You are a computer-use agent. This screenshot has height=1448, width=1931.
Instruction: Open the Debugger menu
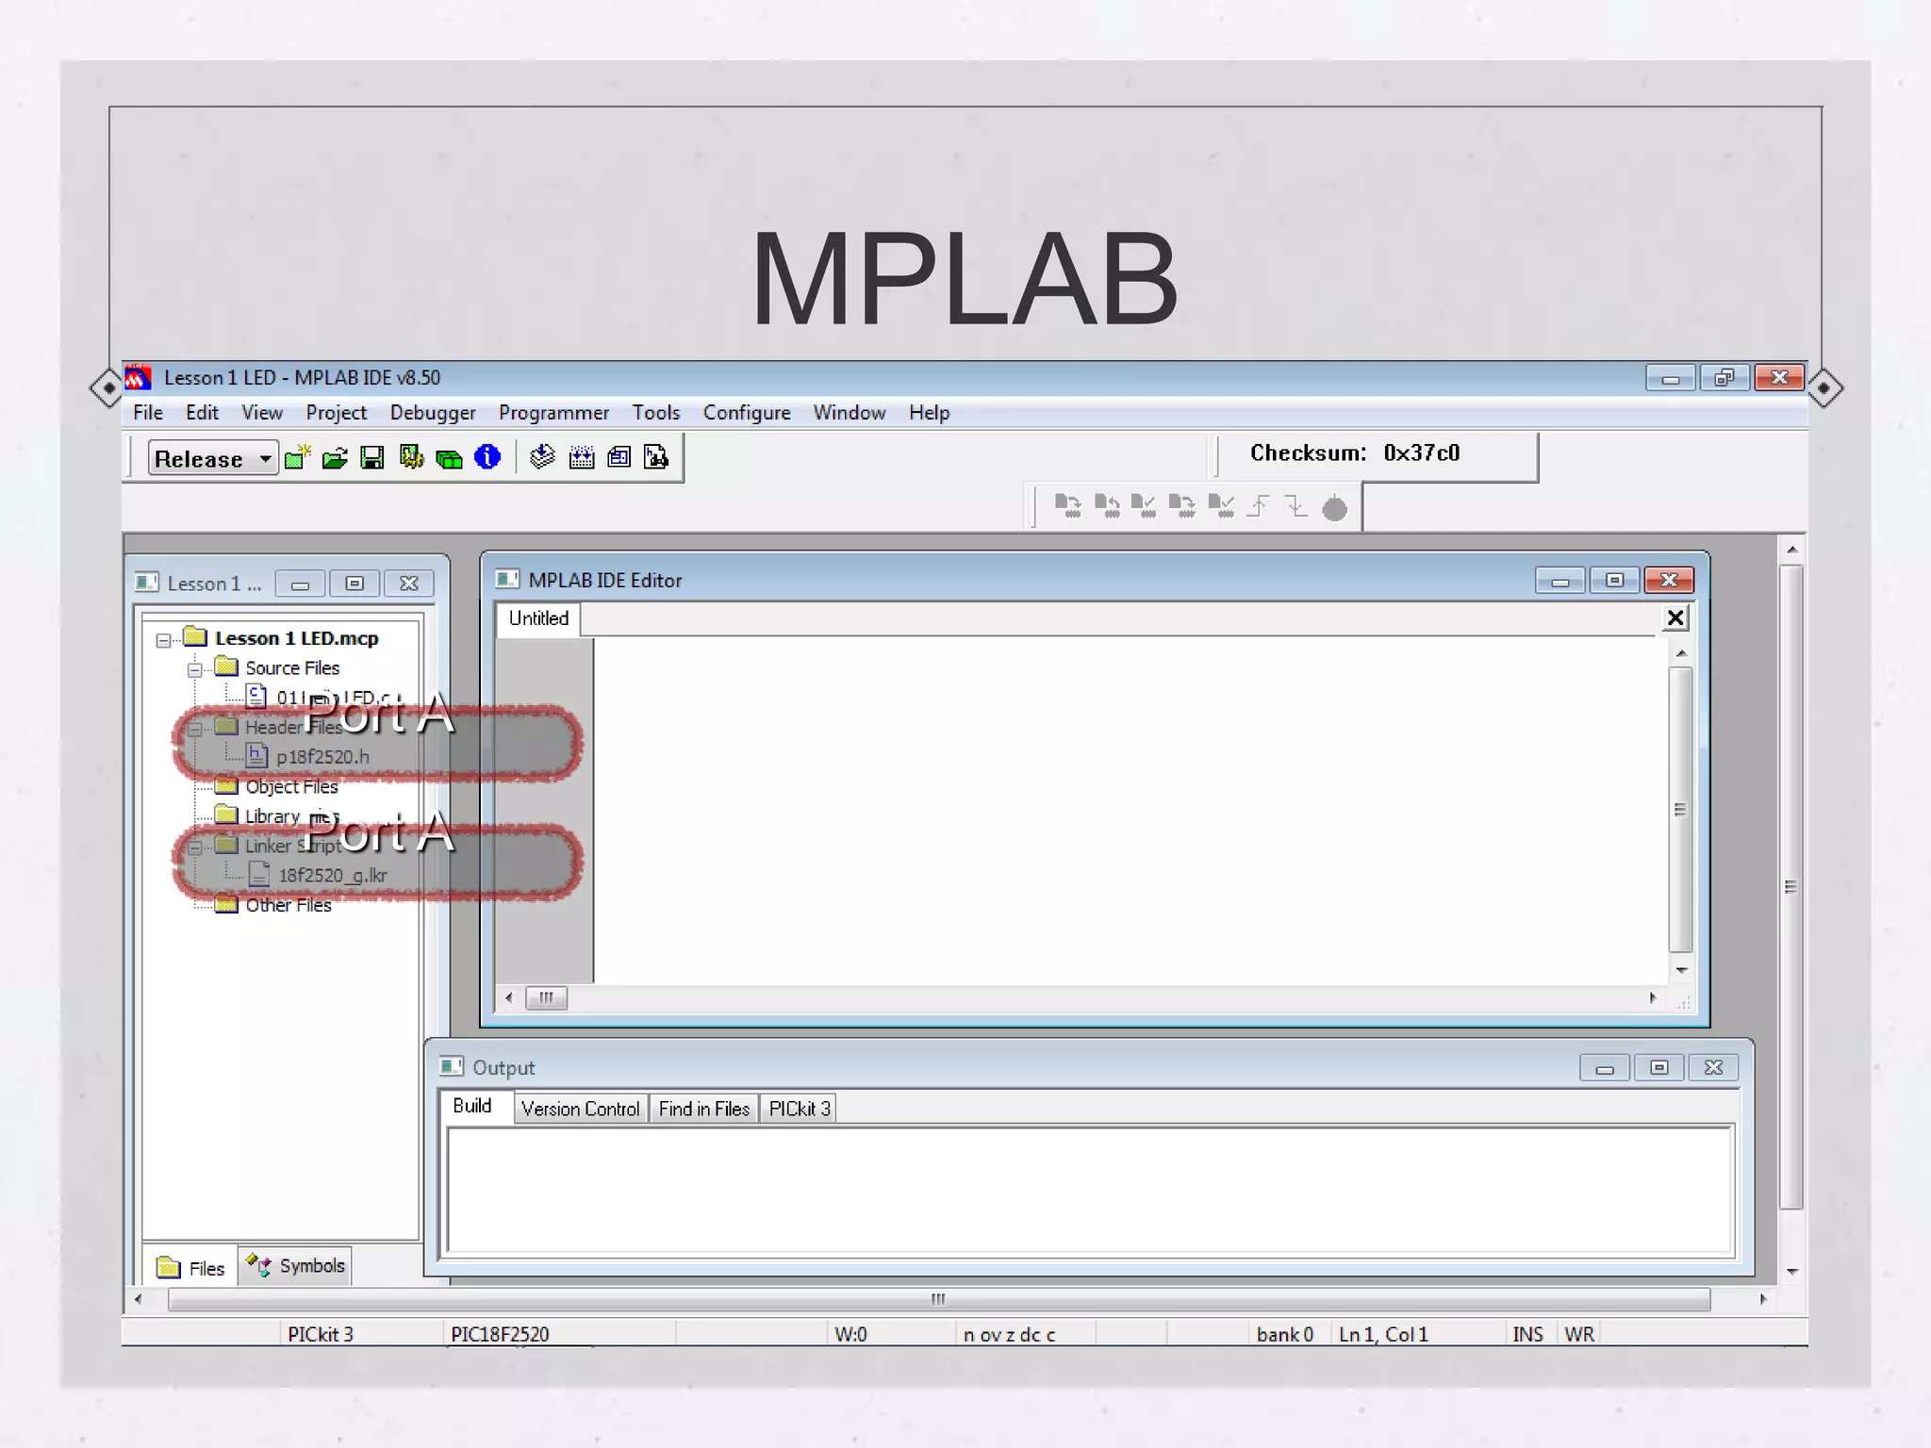point(433,412)
